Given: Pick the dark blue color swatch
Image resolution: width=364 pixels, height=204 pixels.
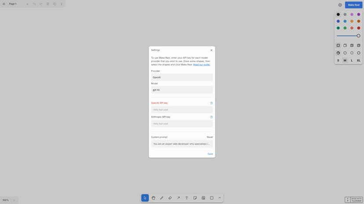Looking at the screenshot, I should point(338,21).
